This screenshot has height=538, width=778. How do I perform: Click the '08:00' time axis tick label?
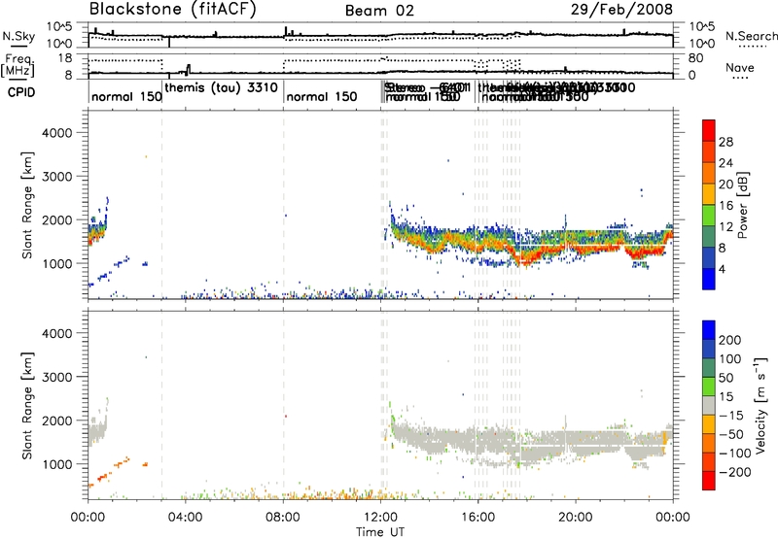pos(283,518)
